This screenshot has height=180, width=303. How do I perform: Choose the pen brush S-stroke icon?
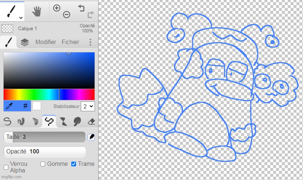pos(7,121)
